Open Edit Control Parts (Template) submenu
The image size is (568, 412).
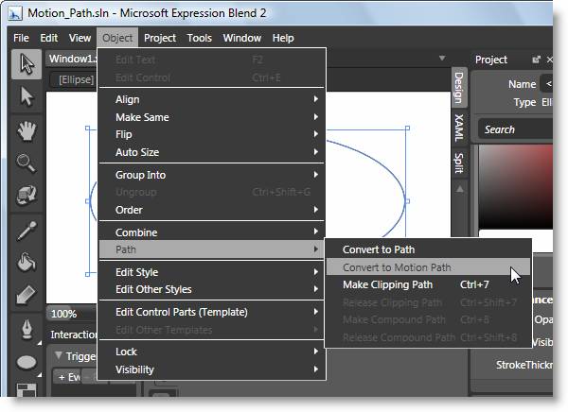[211, 312]
